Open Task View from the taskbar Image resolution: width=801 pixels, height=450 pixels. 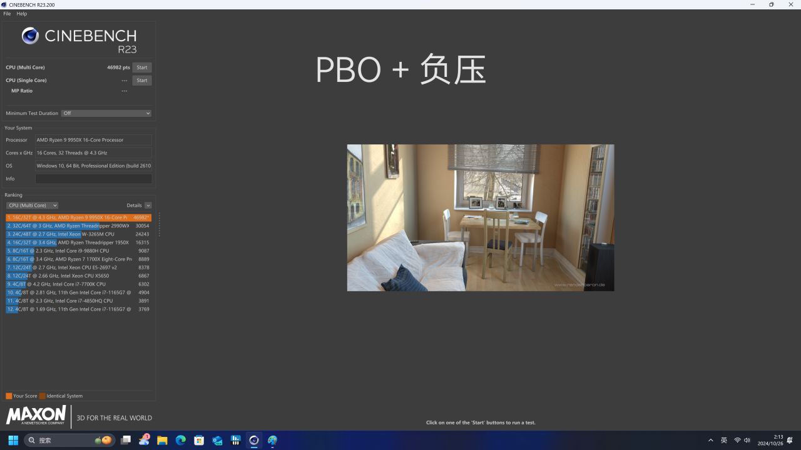coord(126,440)
